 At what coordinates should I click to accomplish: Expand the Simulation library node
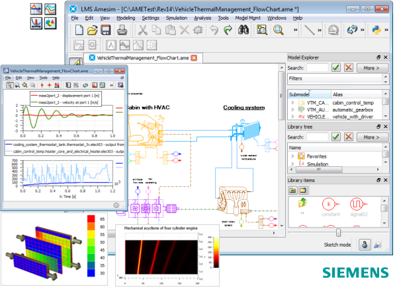click(x=292, y=164)
